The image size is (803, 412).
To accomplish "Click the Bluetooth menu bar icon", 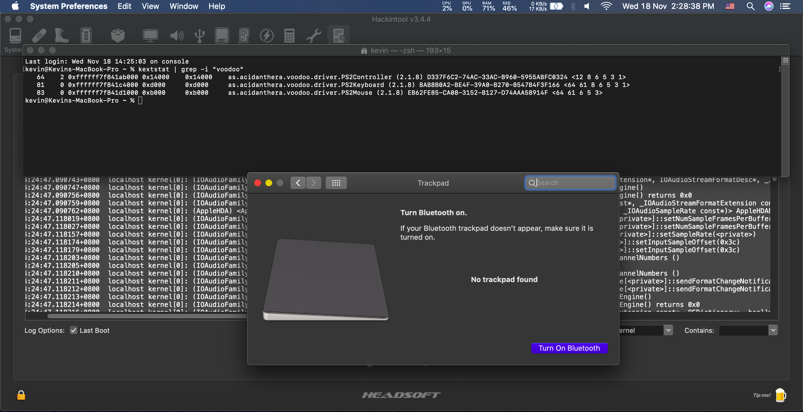I will [x=573, y=6].
